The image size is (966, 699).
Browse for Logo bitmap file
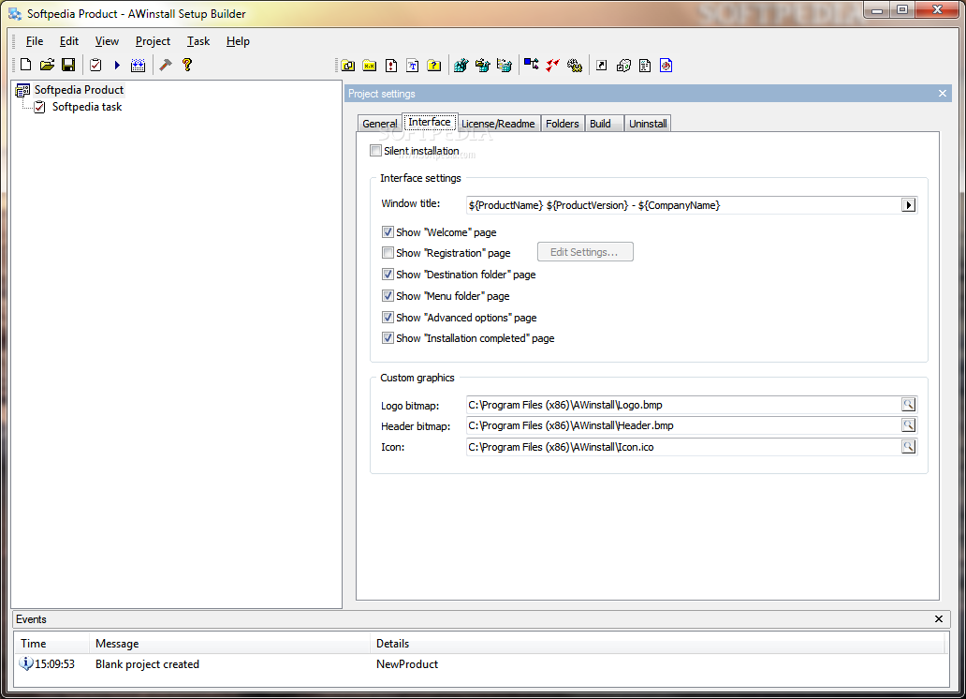tap(909, 405)
